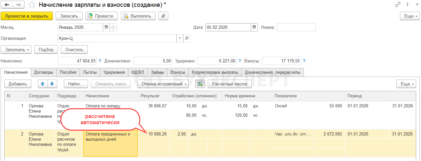The height and width of the screenshot is (161, 421).
Task: Click the Подбор button
Action: 46,50
